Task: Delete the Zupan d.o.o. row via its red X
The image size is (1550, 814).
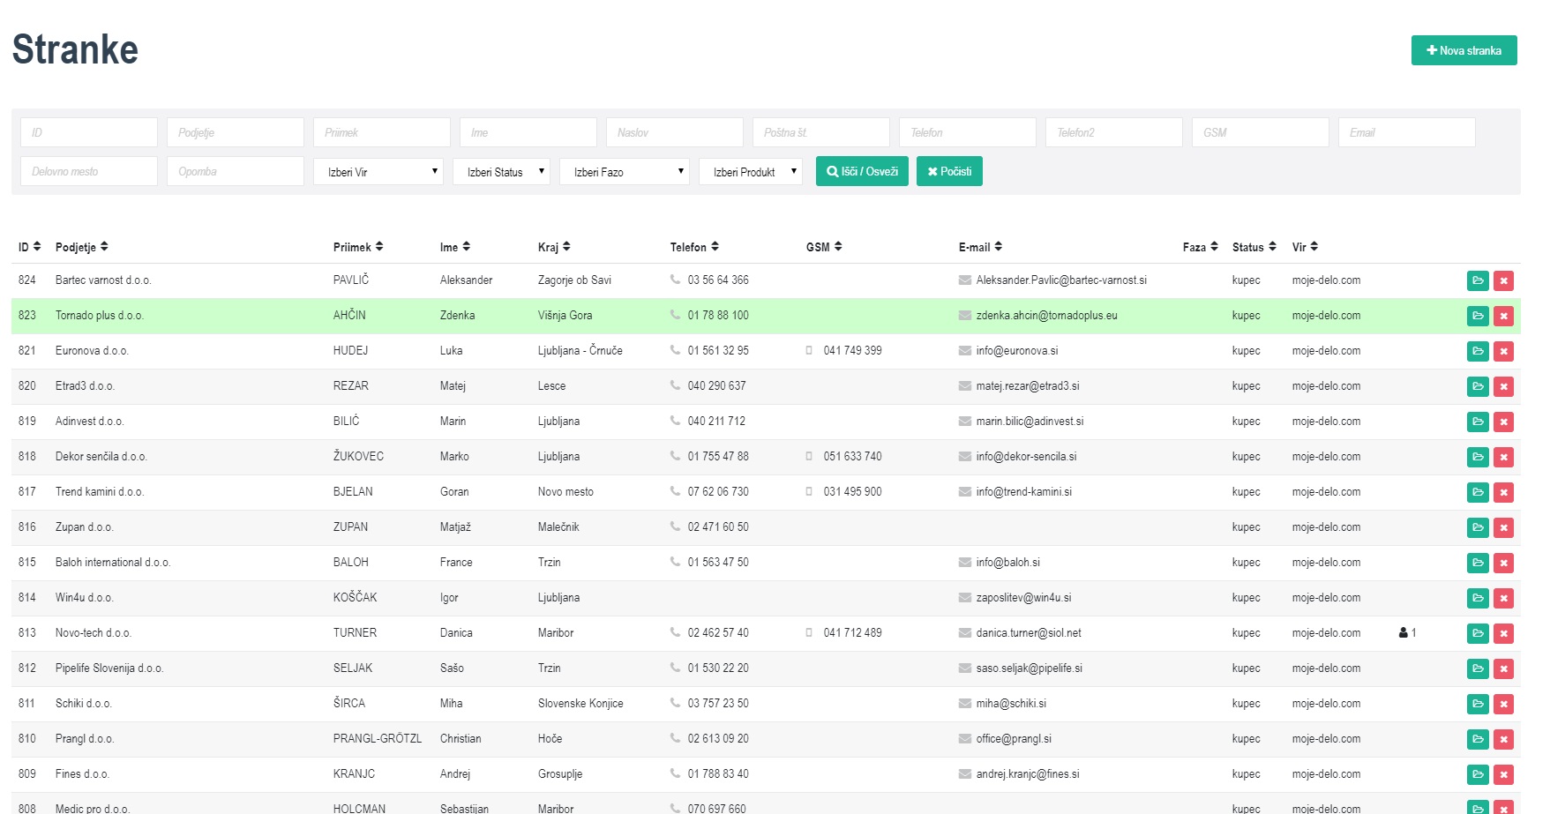Action: pos(1504,527)
